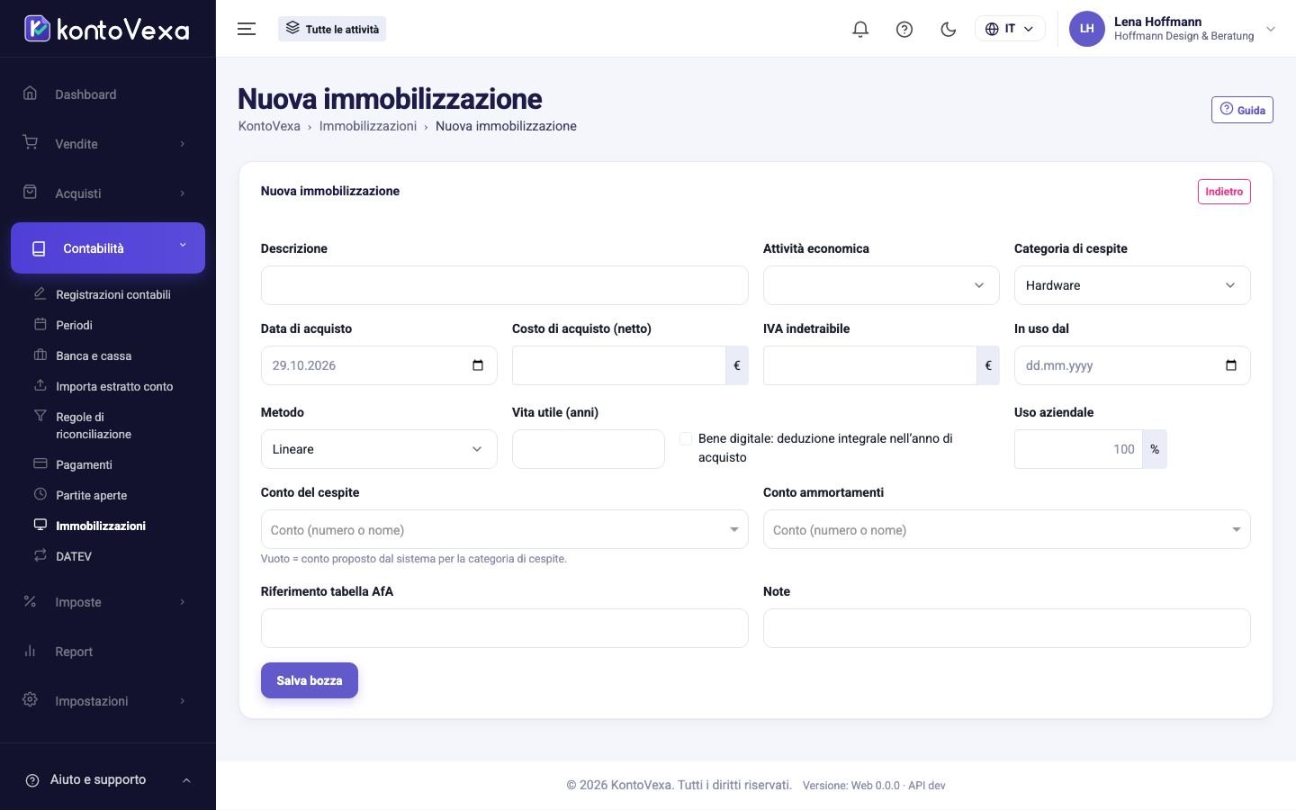Image resolution: width=1296 pixels, height=810 pixels.
Task: Open Conto ammortamenti combo box
Action: tap(1006, 529)
